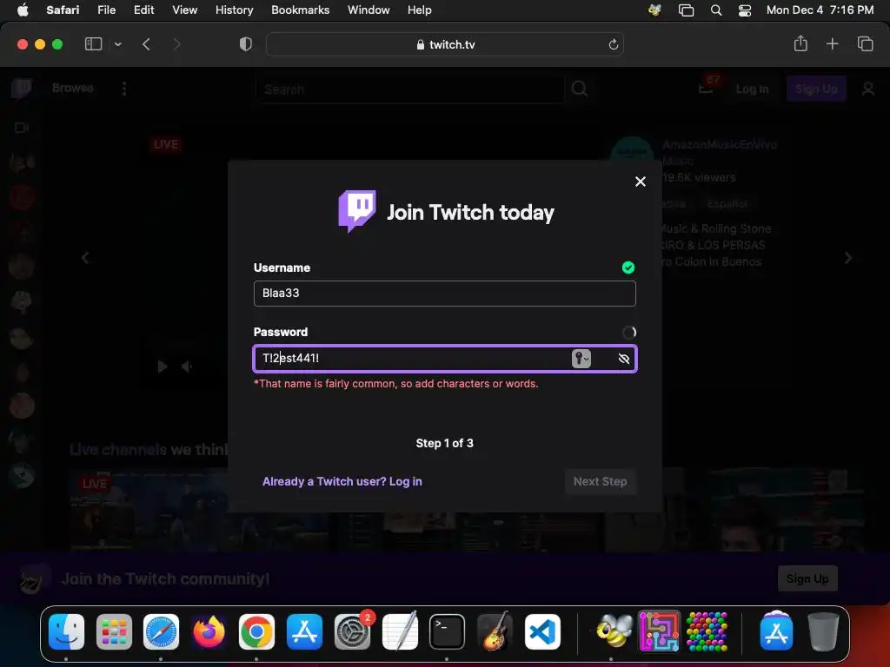890x667 pixels.
Task: Open a new tab with plus icon
Action: [x=832, y=43]
